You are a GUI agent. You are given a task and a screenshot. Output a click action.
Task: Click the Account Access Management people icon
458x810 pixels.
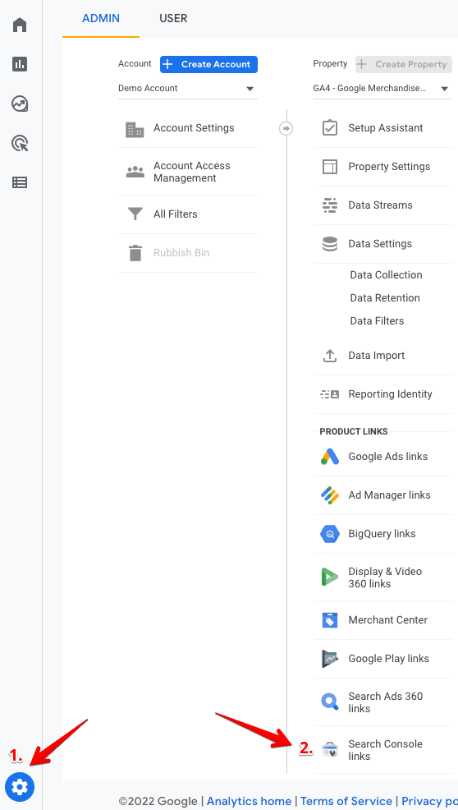click(135, 172)
